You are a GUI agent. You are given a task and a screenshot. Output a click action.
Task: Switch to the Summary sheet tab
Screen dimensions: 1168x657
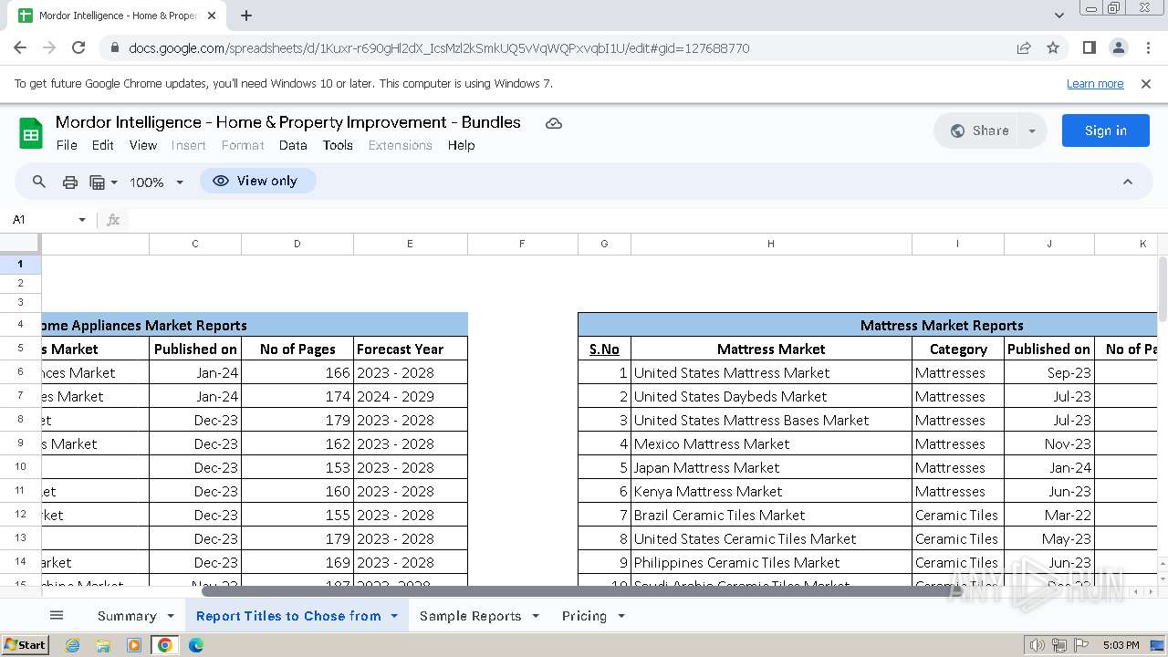tap(127, 616)
